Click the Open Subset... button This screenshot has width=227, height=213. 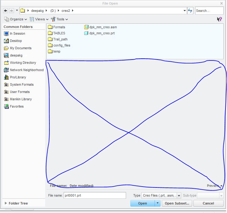[177, 203]
